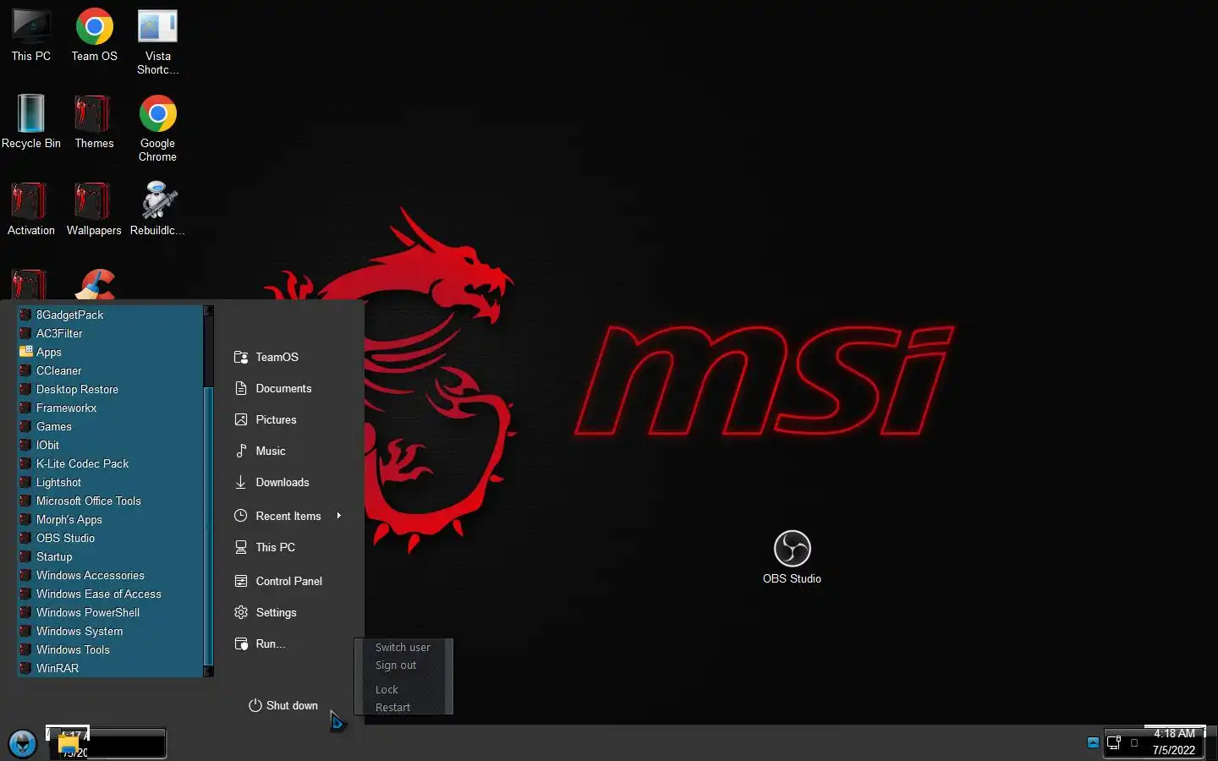Expand Windows Ease of Access folder
The height and width of the screenshot is (761, 1218).
tap(111, 594)
